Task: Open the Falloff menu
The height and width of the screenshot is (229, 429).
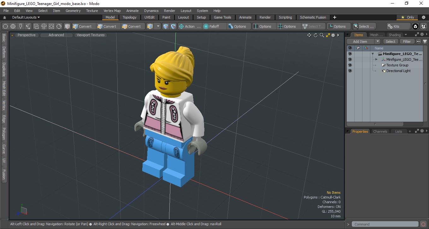Action: 214,26
